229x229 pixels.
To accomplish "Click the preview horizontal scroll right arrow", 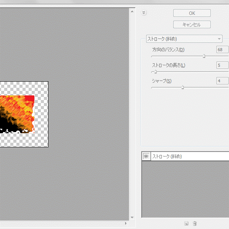I will 126,223.
